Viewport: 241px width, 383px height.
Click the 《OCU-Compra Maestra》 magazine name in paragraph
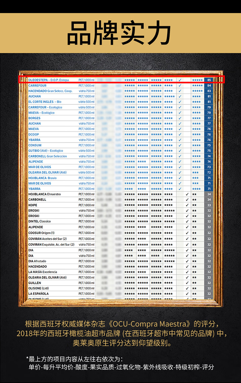click(x=149, y=324)
